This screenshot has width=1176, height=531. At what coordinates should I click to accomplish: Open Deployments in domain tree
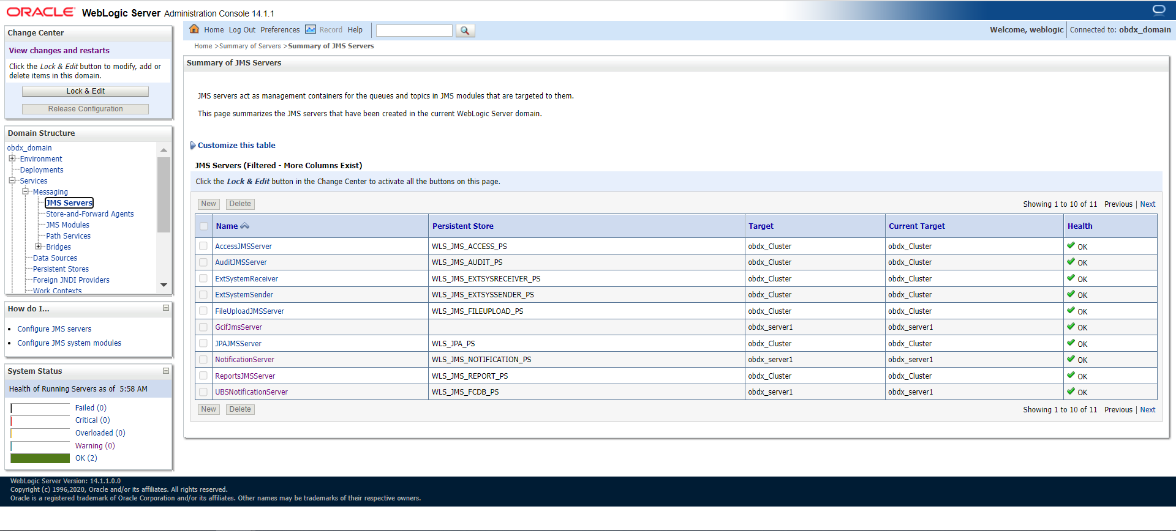(x=42, y=170)
